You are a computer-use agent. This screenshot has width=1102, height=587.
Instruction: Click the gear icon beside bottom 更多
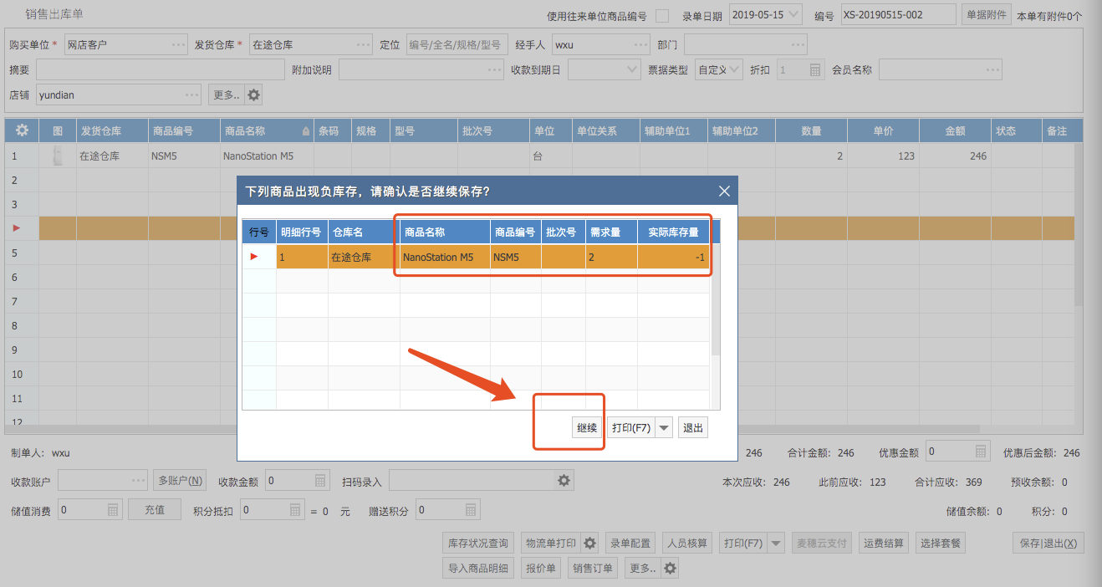pos(669,569)
